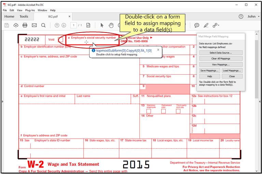
Task: Click the Medicare wages and tips field
Action: 165,70
